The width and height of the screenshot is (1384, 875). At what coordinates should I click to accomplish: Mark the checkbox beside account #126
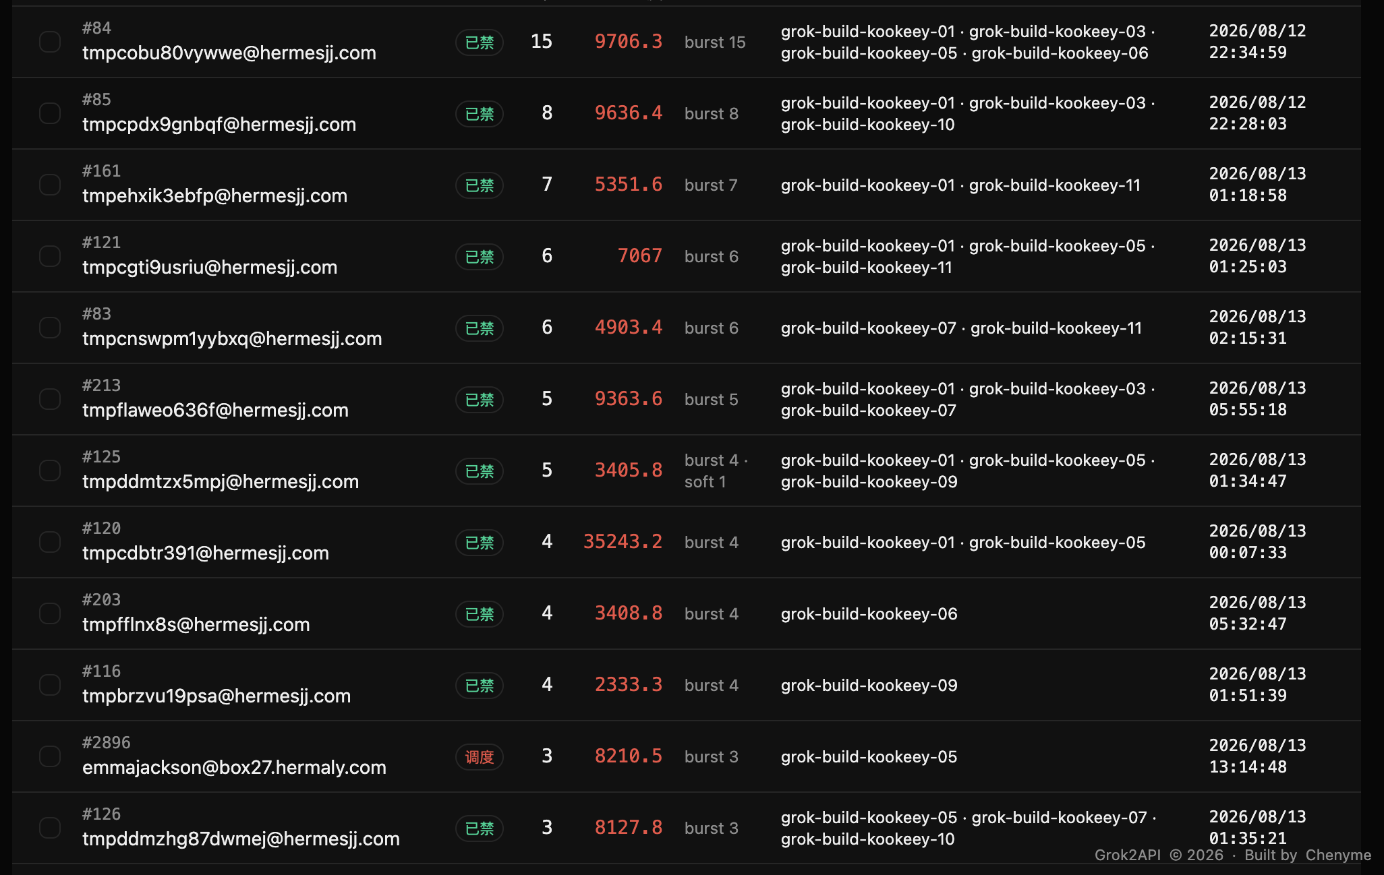(x=50, y=828)
